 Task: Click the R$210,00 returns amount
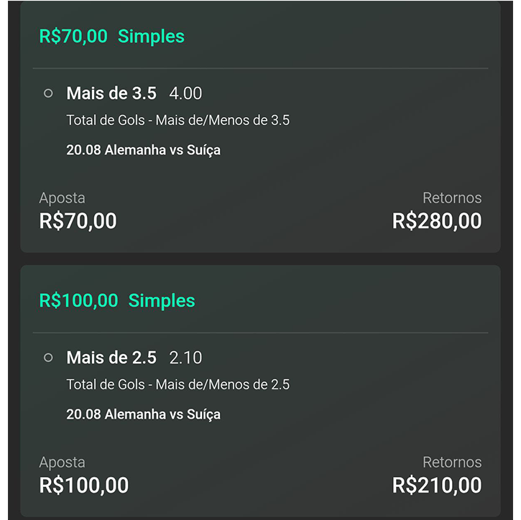(437, 486)
